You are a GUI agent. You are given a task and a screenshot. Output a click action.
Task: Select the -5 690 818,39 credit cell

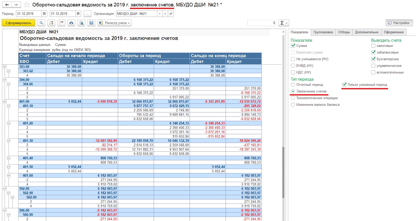(100, 101)
